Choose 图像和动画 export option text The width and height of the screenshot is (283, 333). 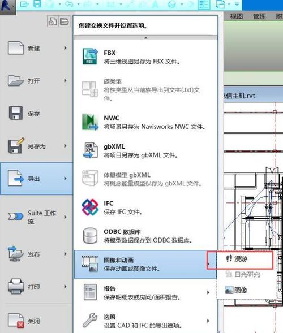(132, 265)
